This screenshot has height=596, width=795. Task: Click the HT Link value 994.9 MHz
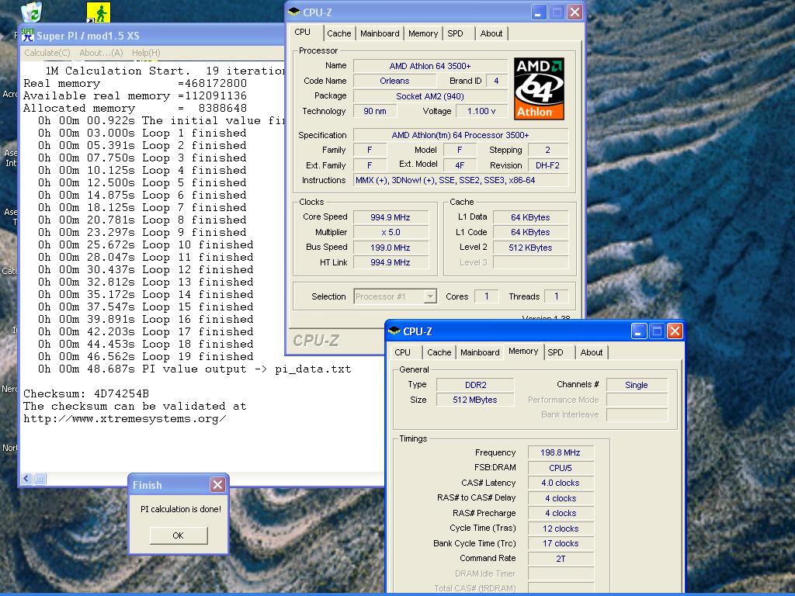click(x=391, y=262)
